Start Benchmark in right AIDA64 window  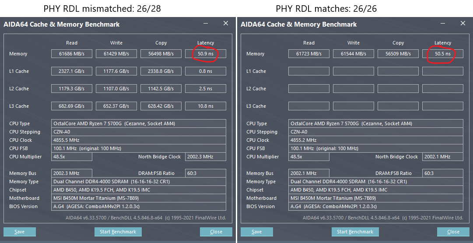click(355, 232)
